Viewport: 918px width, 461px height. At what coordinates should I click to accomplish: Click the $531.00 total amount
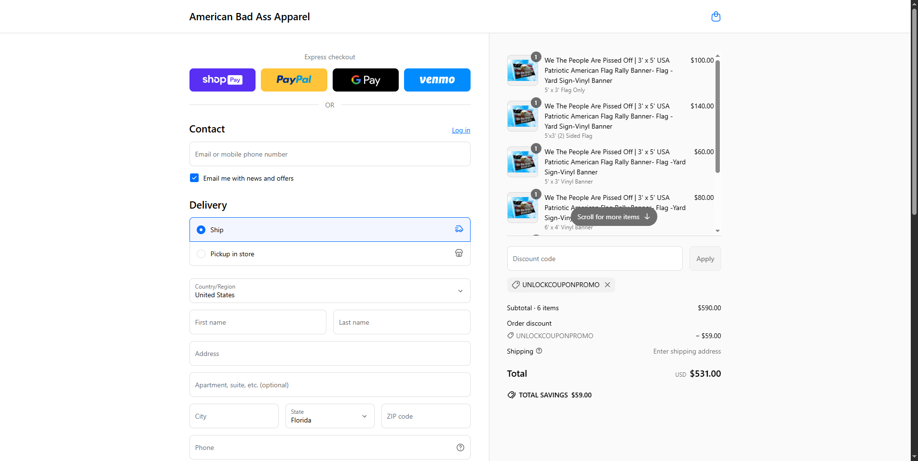pos(705,374)
